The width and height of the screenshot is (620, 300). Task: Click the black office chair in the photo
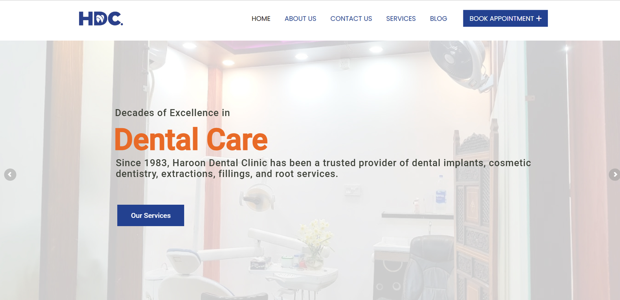(430, 267)
